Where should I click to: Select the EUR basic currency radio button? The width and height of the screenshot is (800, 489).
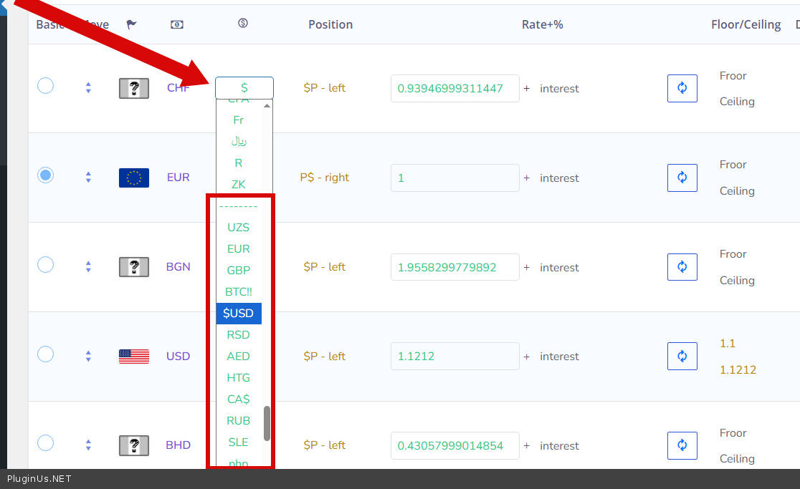(x=45, y=175)
